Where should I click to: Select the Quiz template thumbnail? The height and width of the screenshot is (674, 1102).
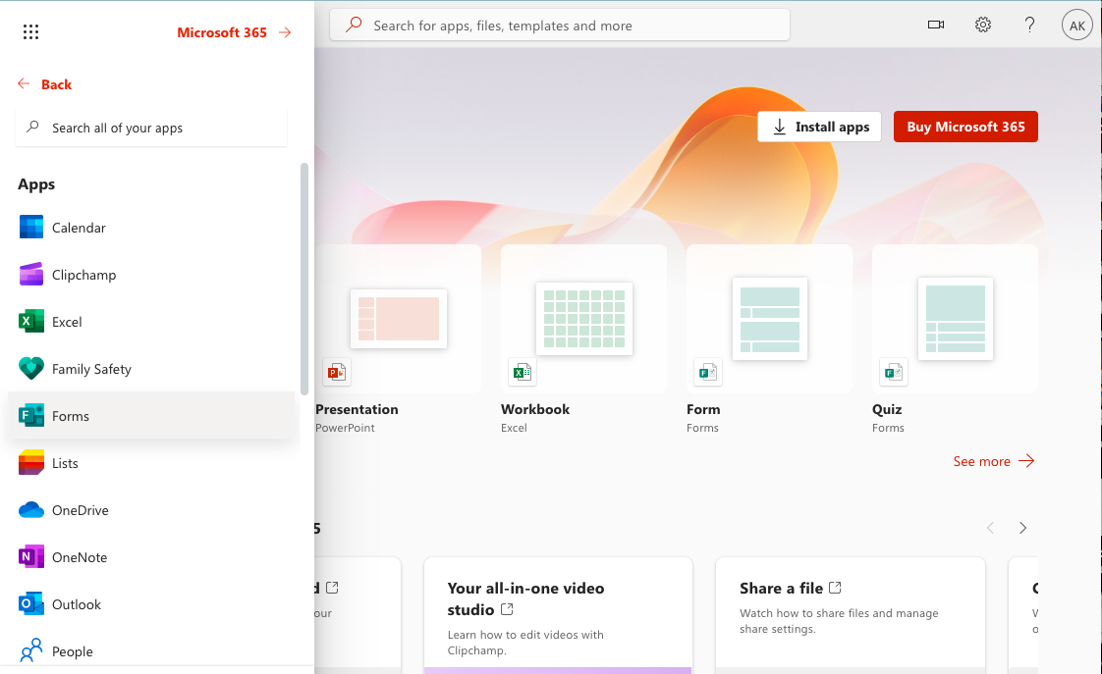coord(955,319)
